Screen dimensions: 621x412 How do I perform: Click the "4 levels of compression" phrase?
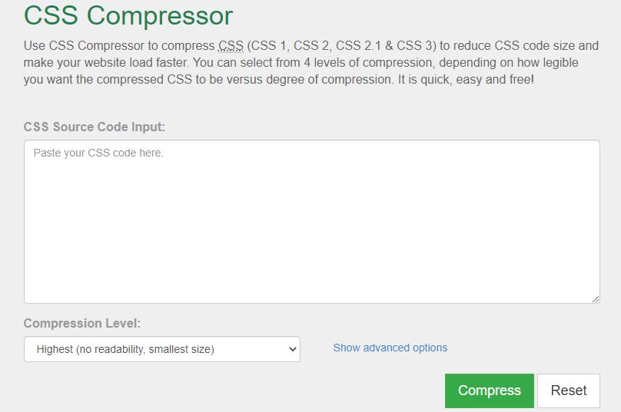(368, 63)
